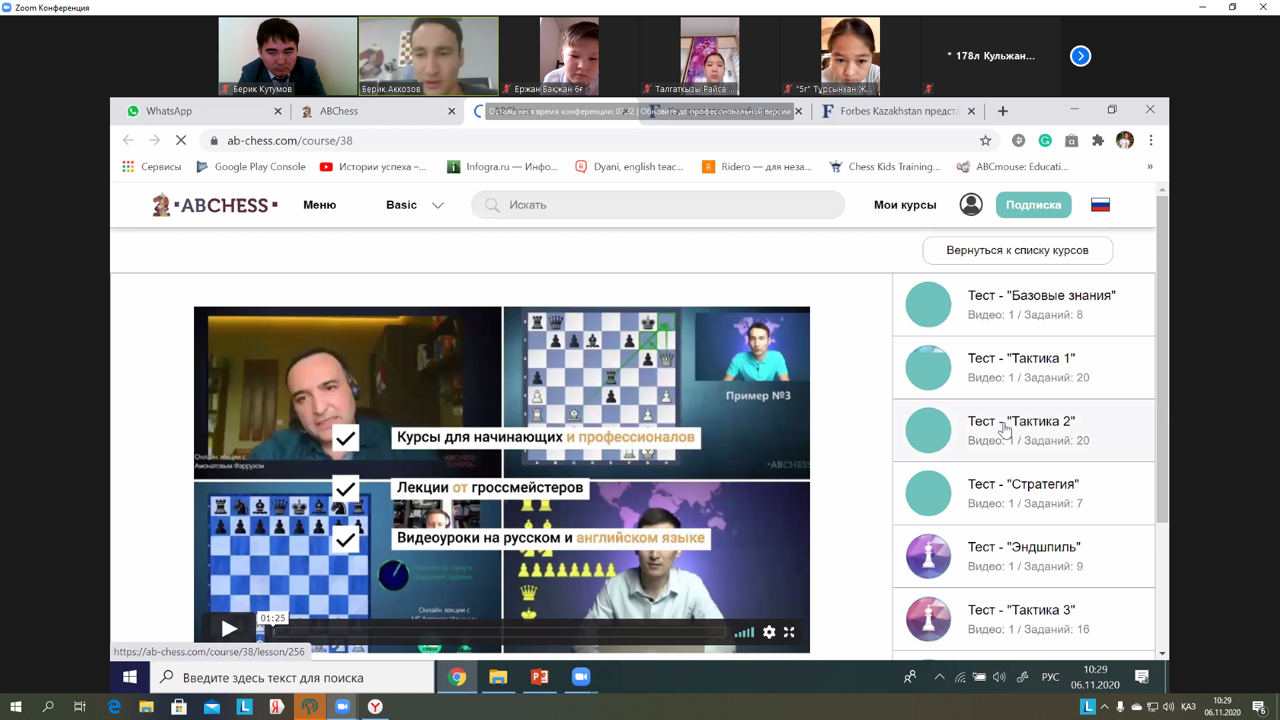Expand the Basic level dropdown

[x=415, y=205]
